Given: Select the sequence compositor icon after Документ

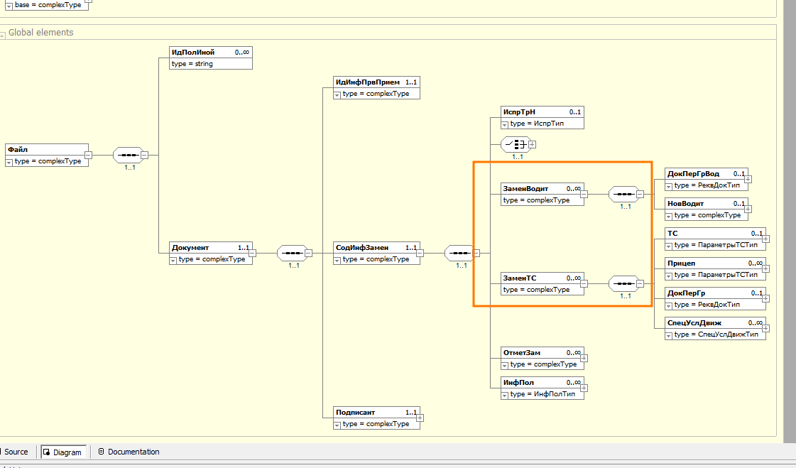Looking at the screenshot, I should click(293, 253).
